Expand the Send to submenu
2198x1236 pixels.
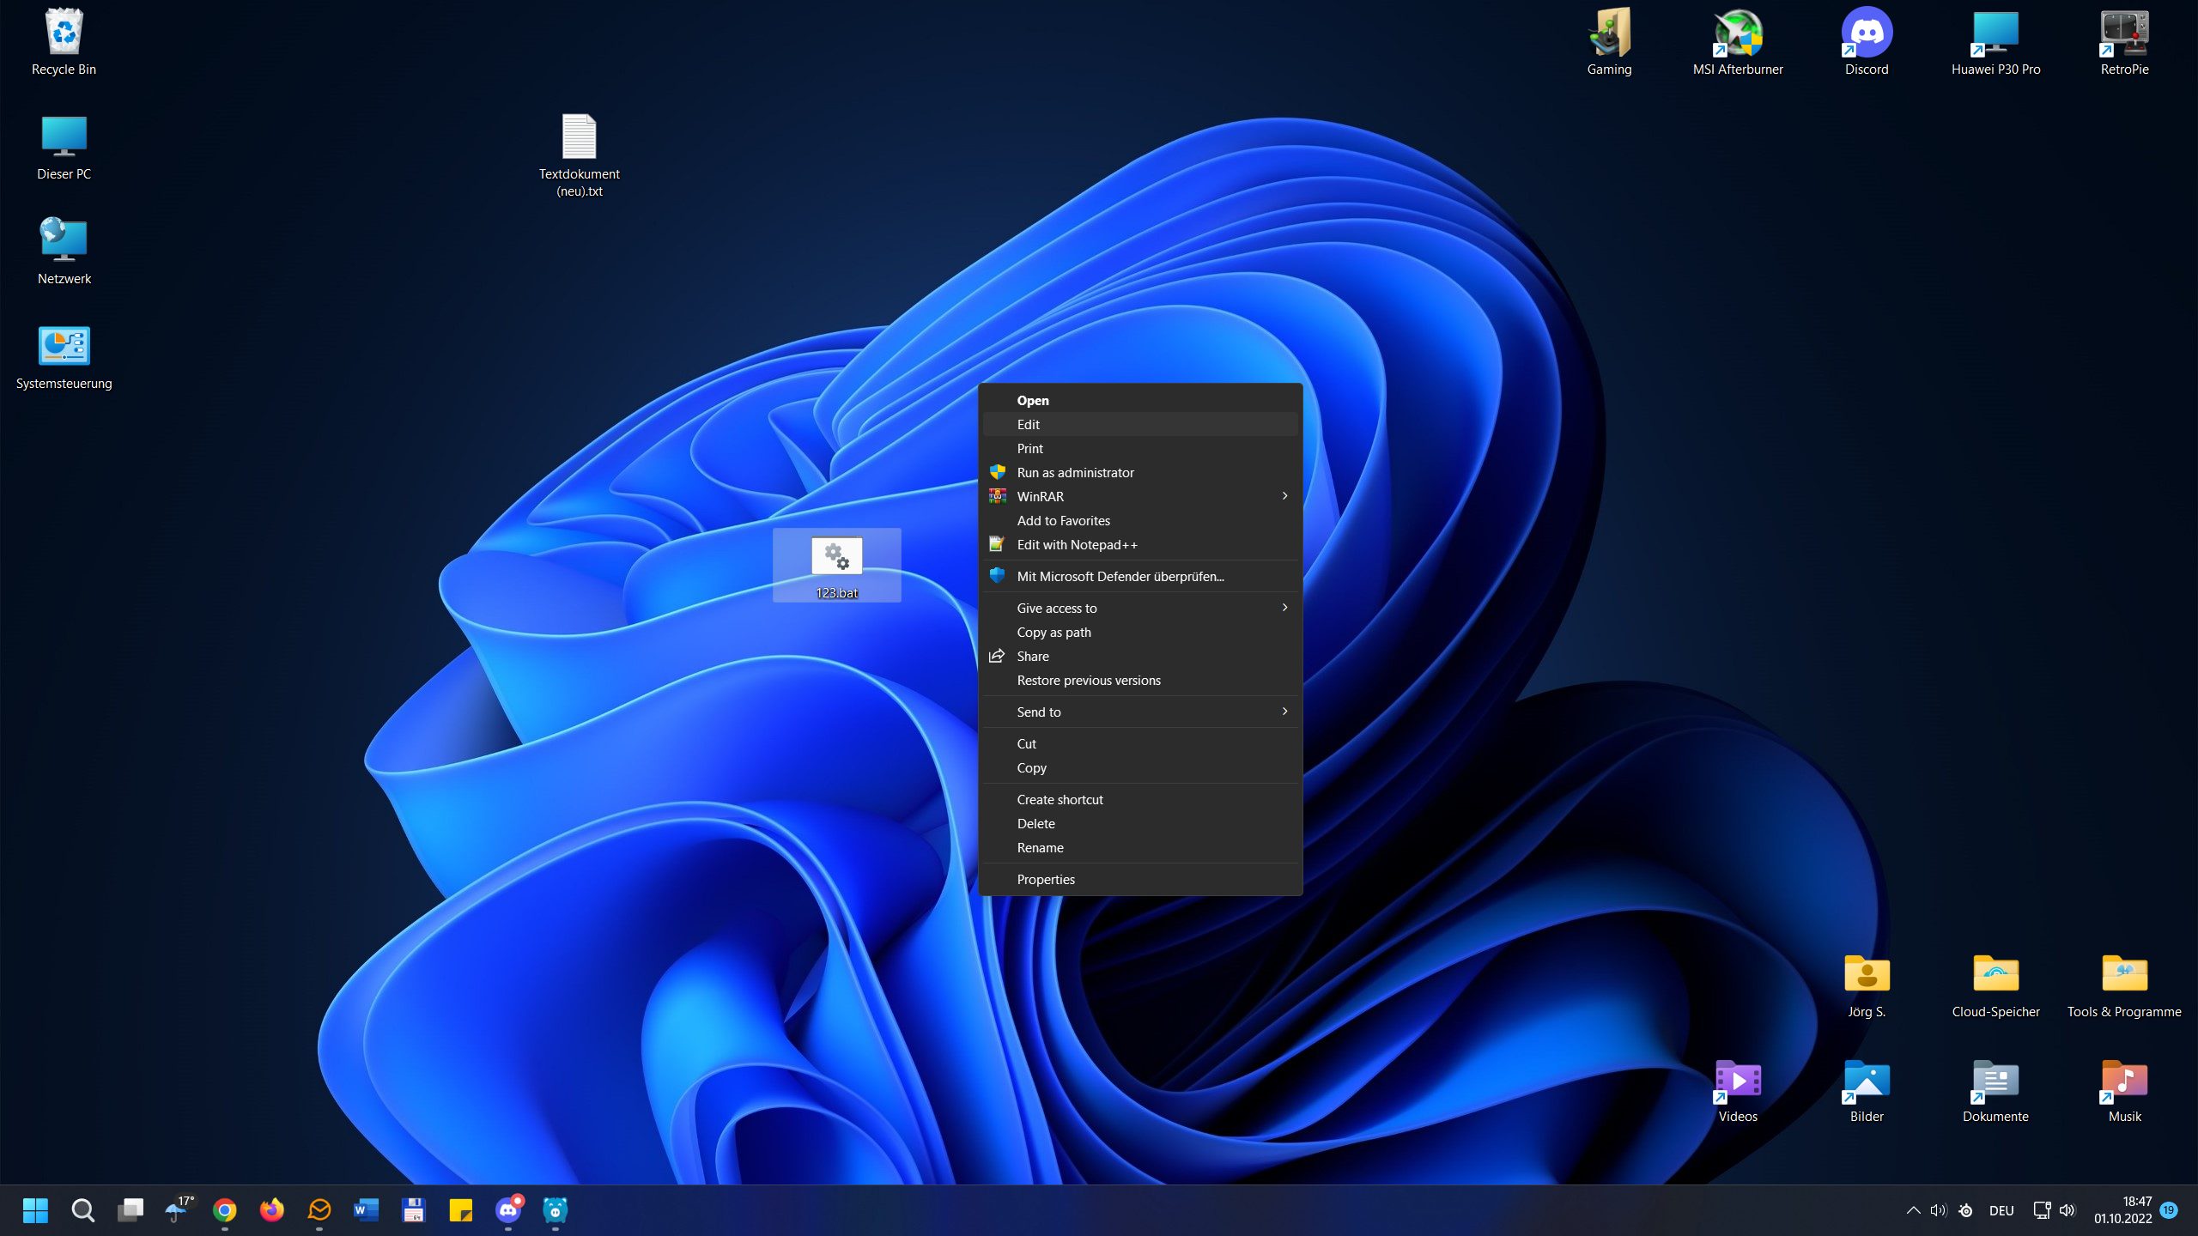(1284, 712)
